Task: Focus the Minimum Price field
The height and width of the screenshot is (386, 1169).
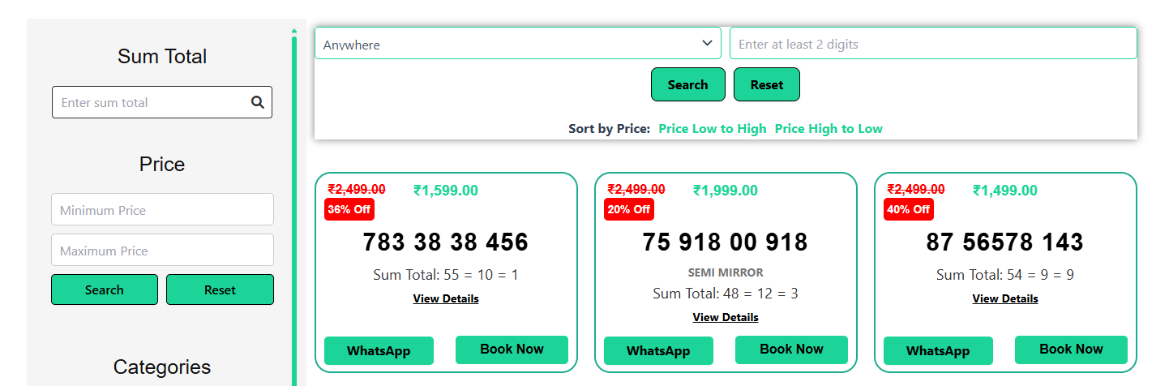Action: click(x=162, y=210)
